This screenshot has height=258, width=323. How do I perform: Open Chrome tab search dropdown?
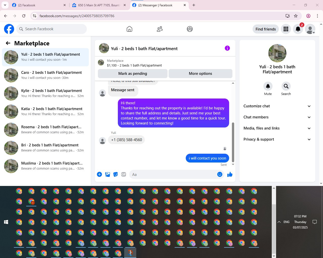[5, 5]
